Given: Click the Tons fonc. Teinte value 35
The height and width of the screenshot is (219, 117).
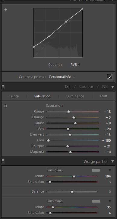Looking at the screenshot, I should pos(109,207).
